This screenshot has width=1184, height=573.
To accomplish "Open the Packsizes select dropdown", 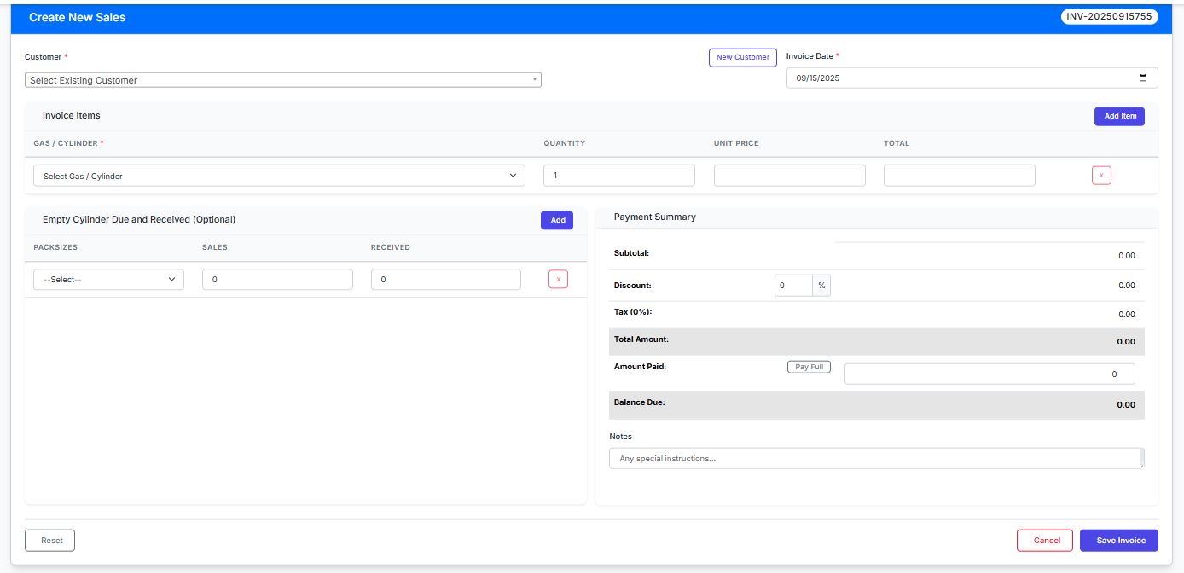I will 108,280.
